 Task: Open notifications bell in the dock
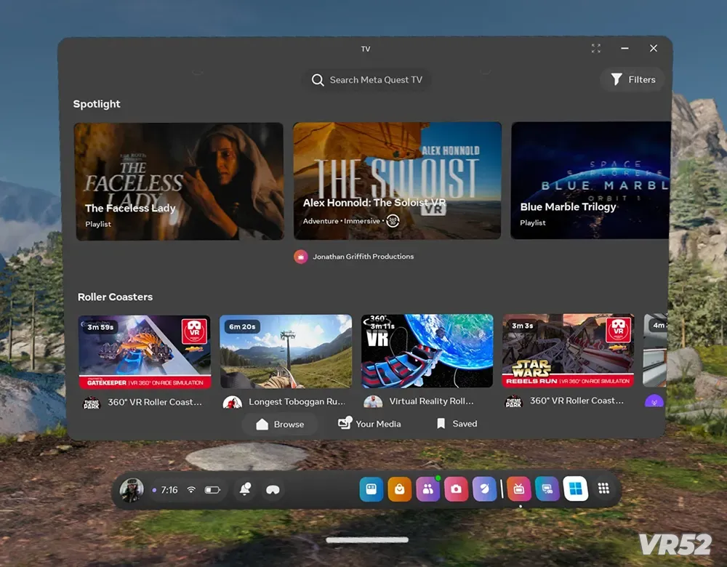(x=245, y=489)
